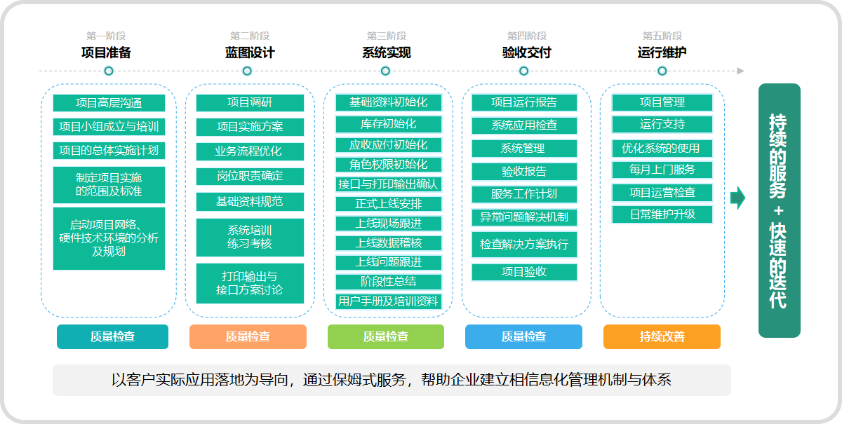Select the 验收交付 stage title

[527, 53]
